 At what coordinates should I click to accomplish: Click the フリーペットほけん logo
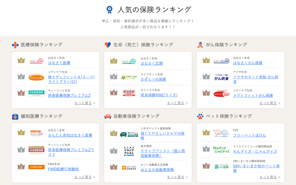221,133
